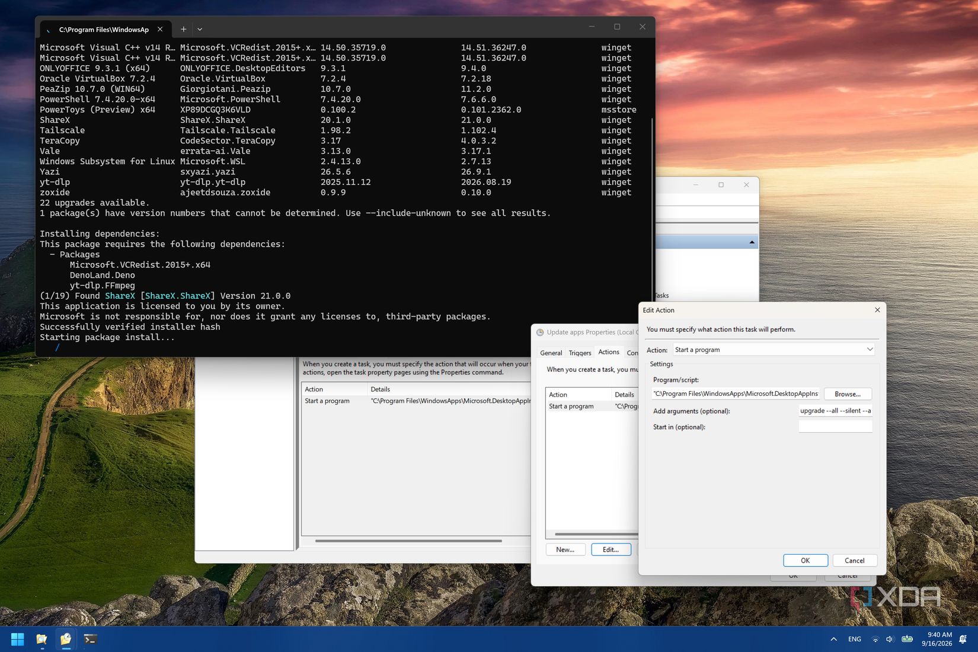Cancel the Edit Action dialog
Image resolution: width=978 pixels, height=652 pixels.
[x=855, y=560]
